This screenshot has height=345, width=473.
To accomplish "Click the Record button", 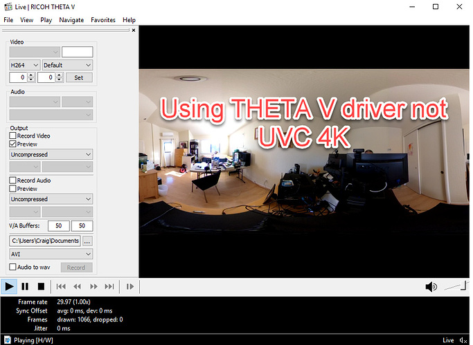I will coord(76,268).
